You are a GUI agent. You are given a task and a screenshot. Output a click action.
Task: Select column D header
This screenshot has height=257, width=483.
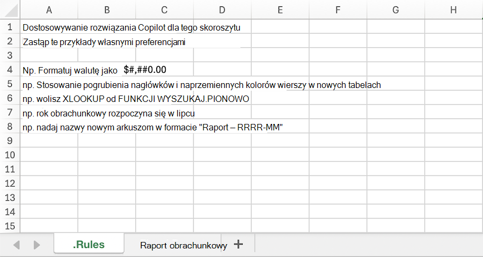click(222, 10)
